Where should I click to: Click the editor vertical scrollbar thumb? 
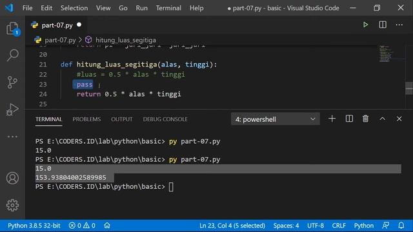tap(409, 88)
